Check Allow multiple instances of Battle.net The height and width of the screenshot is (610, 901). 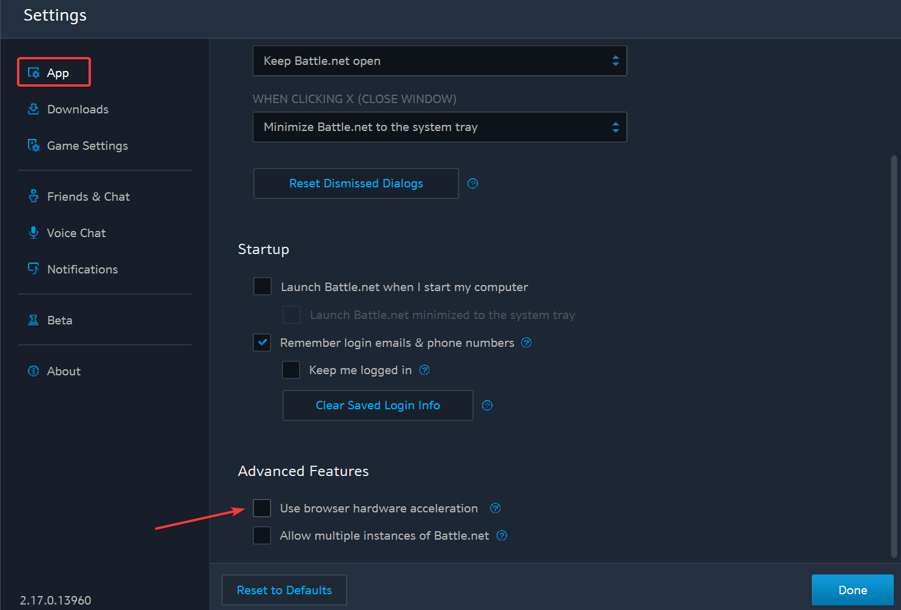(x=262, y=535)
